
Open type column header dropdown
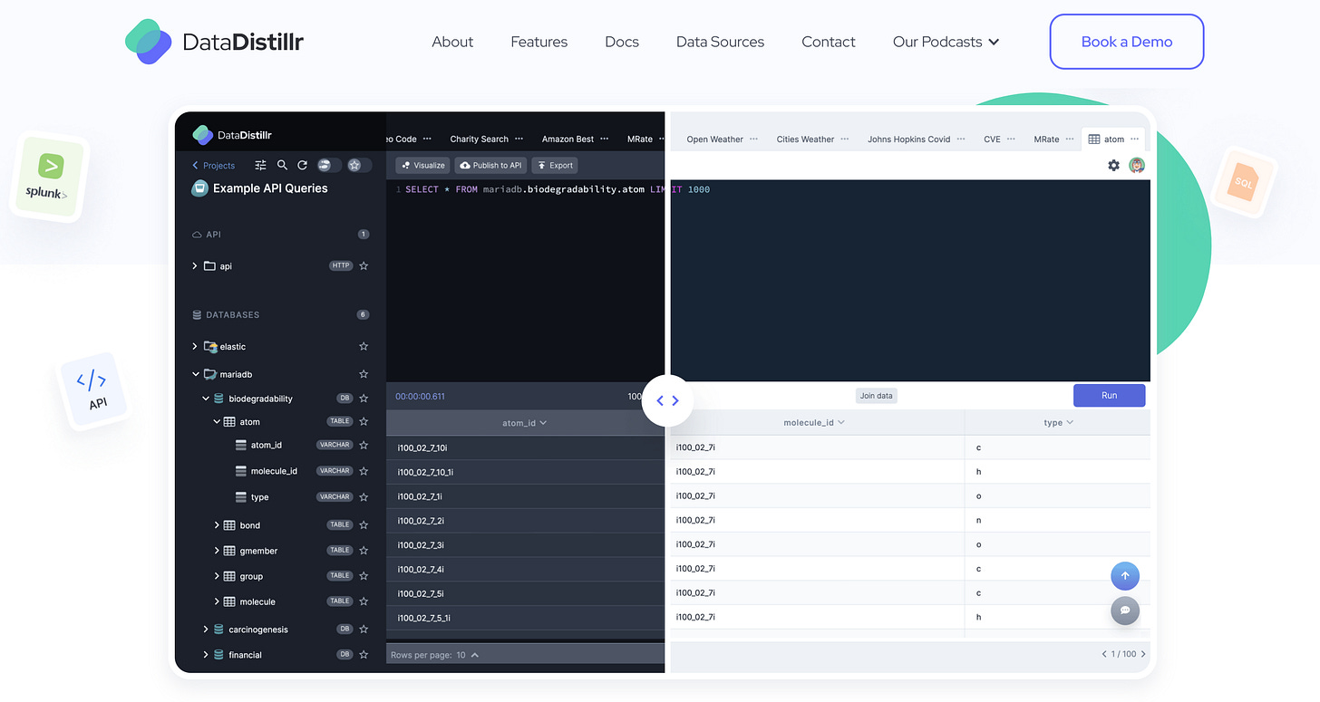pyautogui.click(x=1070, y=422)
